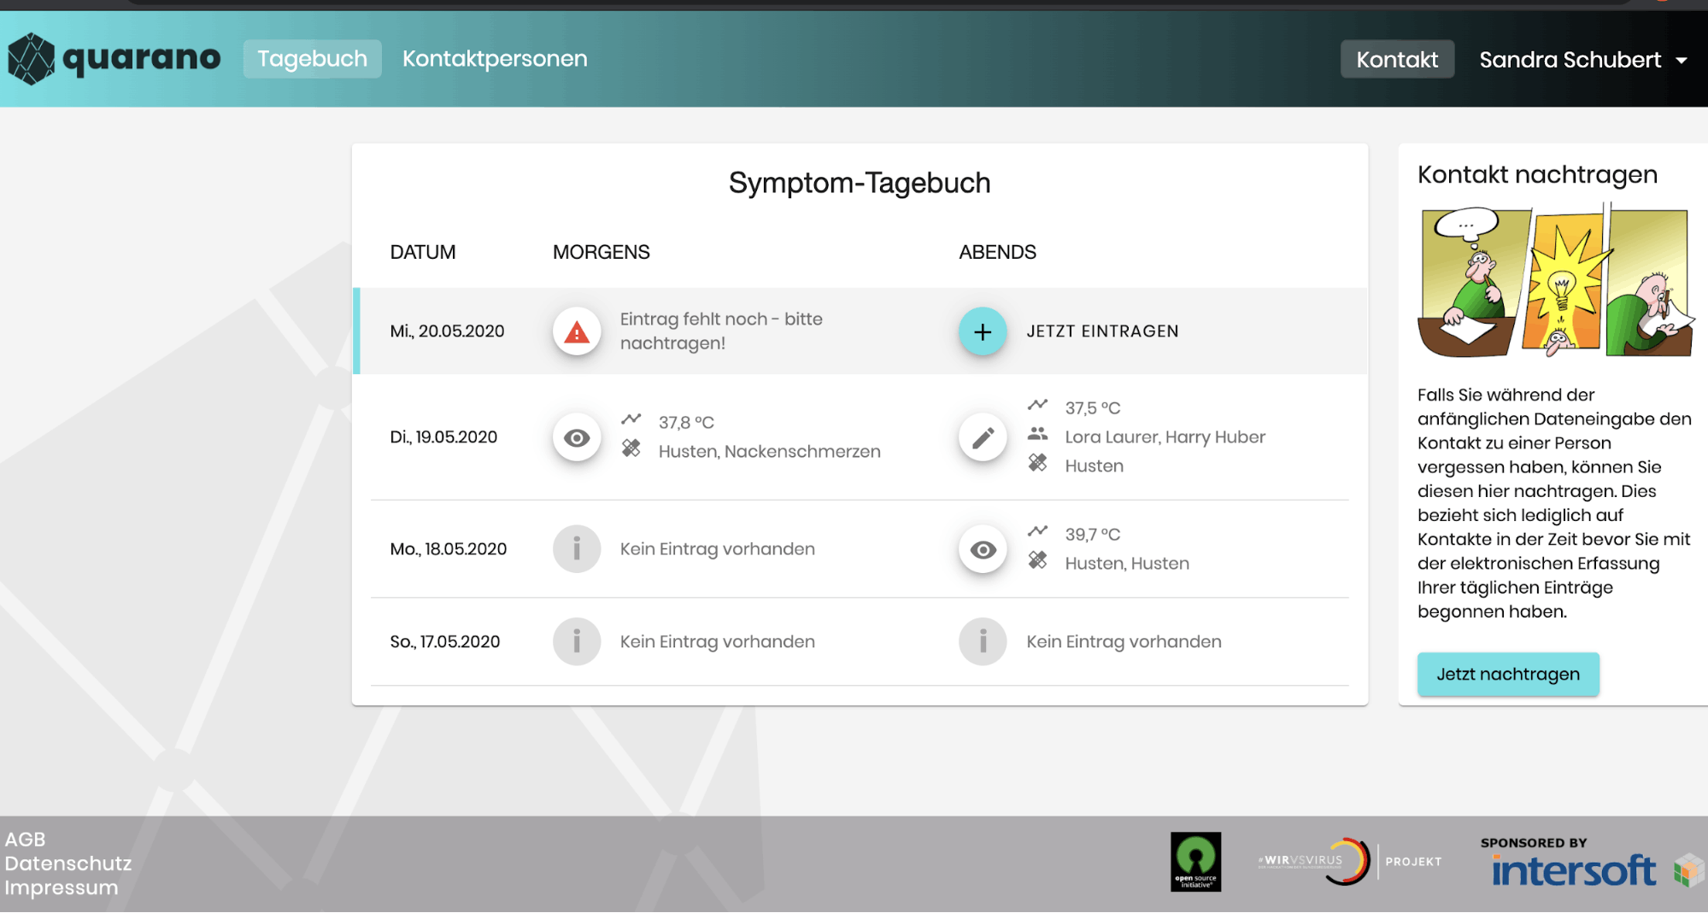The image size is (1708, 913).
Task: Click the open source initiative logo
Action: coord(1195,862)
